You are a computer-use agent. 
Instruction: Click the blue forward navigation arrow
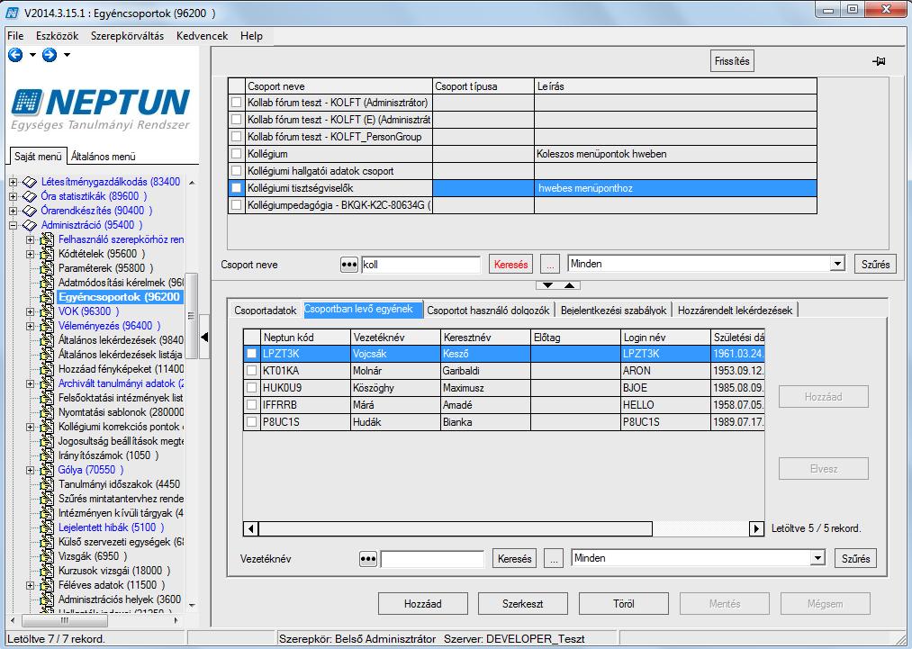coord(50,55)
